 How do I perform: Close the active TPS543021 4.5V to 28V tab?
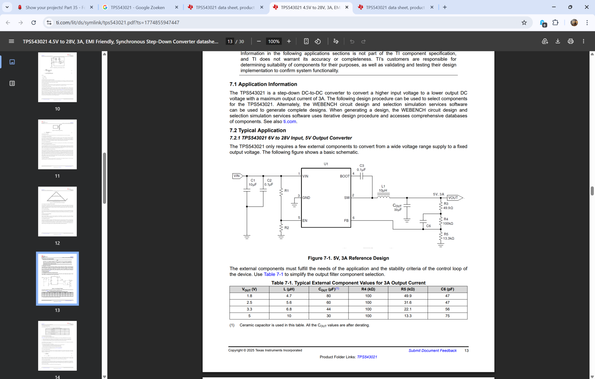tap(347, 7)
